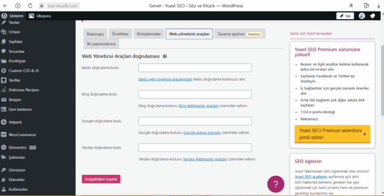The image size is (384, 196).
Task: Open notifications bell in admin bar
Action: (x=372, y=16)
